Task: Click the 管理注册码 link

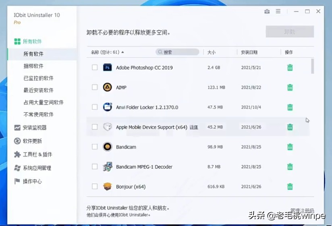Action: click(302, 210)
